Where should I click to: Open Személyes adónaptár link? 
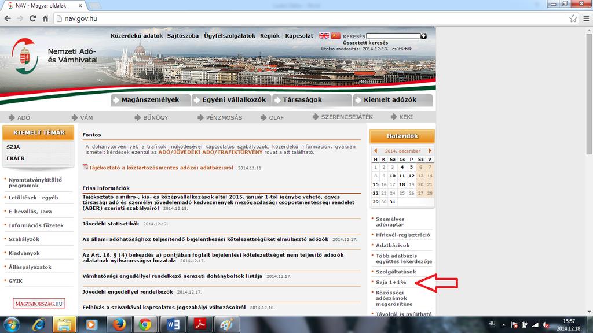tap(390, 221)
